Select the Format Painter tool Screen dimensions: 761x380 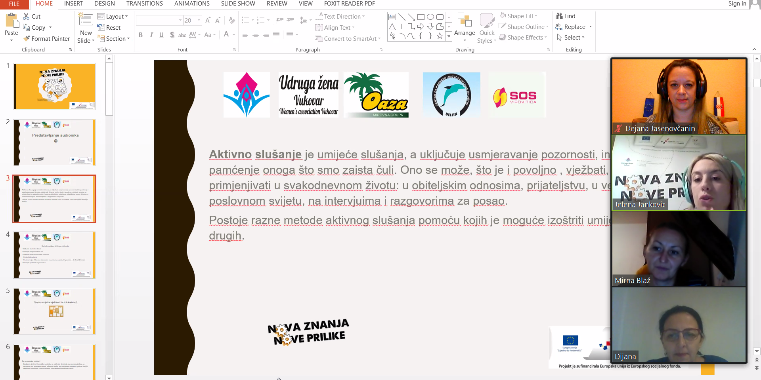(x=46, y=38)
